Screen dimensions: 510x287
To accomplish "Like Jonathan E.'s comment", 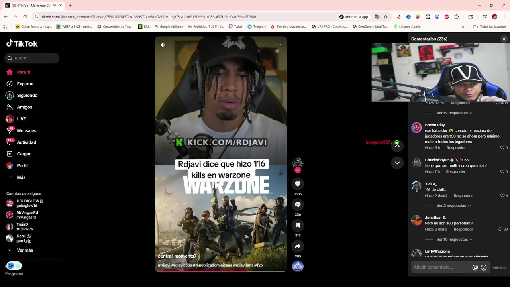I will pos(500,230).
